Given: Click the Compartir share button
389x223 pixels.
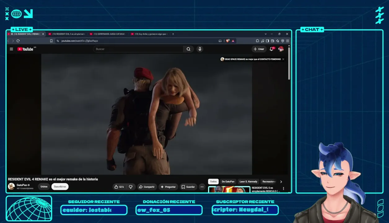Looking at the screenshot, I should pos(147,187).
